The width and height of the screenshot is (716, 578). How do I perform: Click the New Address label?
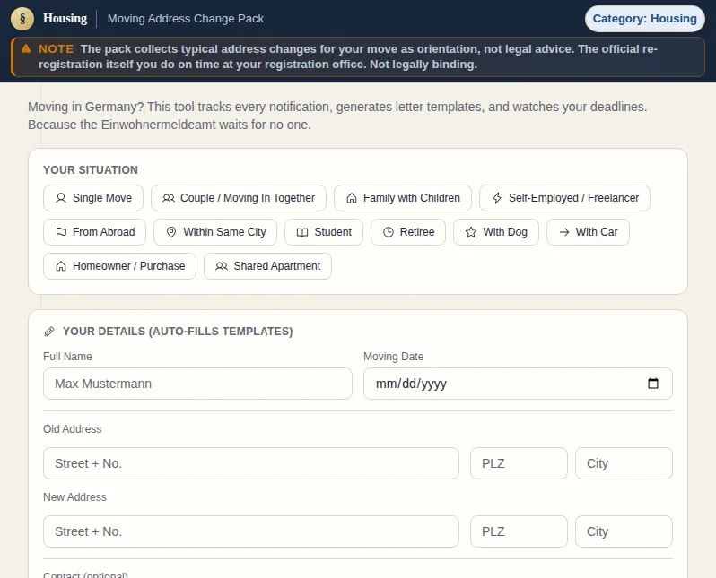[x=74, y=497]
